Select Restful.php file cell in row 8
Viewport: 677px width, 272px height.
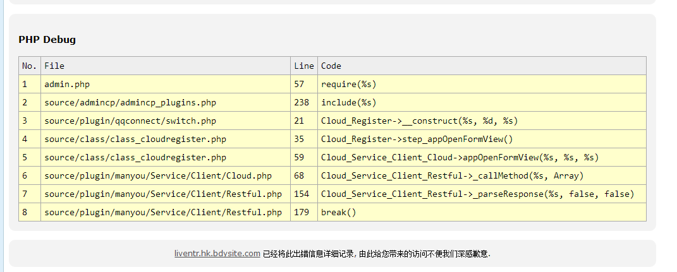tap(166, 212)
